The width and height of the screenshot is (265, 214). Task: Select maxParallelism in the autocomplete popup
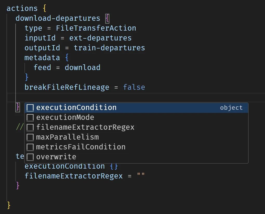(x=67, y=137)
